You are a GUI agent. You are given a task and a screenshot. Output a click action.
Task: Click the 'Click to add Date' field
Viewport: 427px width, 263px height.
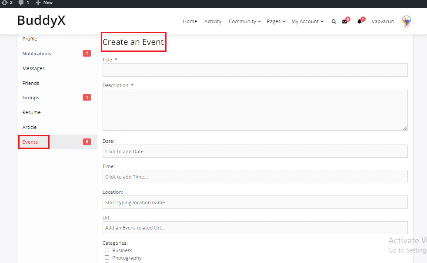pos(255,151)
